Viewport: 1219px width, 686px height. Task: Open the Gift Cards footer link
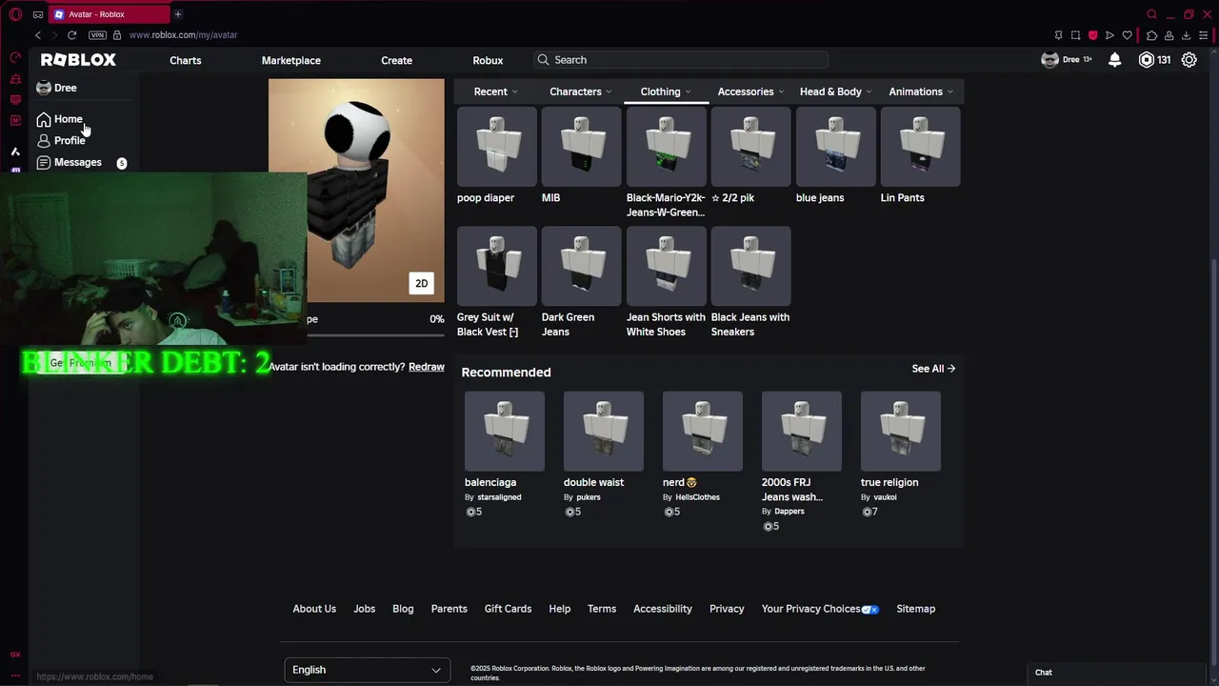tap(508, 609)
